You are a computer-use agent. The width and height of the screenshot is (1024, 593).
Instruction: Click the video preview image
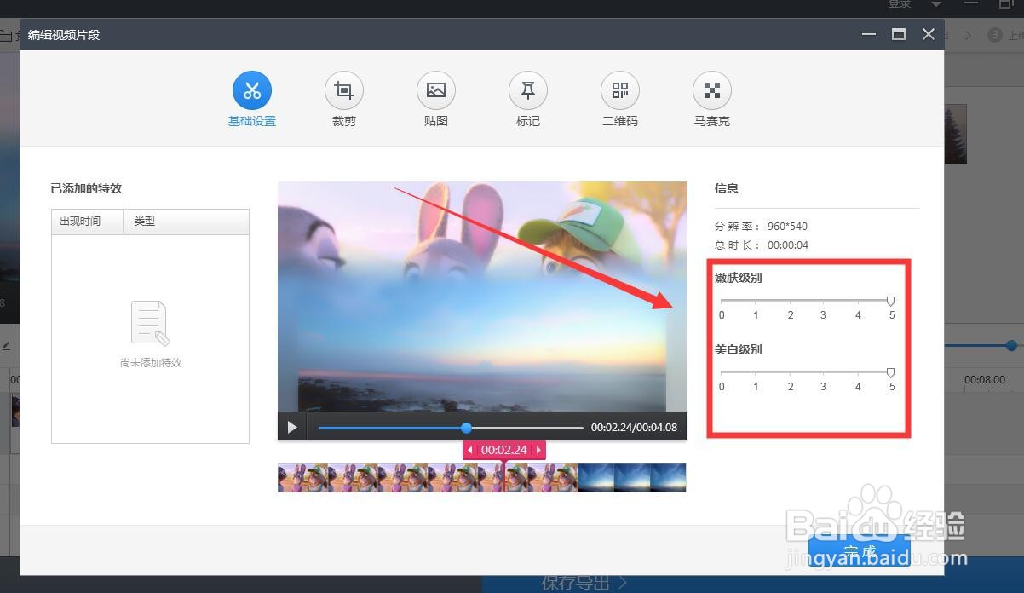coord(482,296)
